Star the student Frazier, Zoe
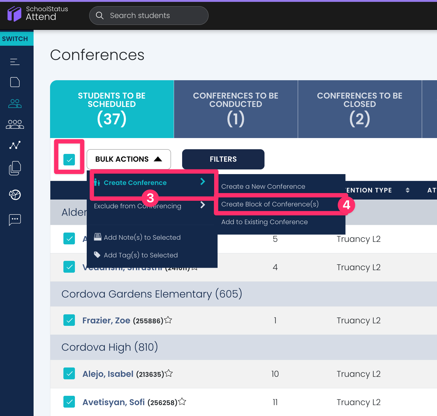The width and height of the screenshot is (437, 416). (168, 320)
